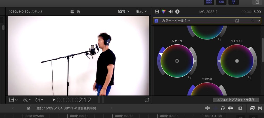
Task: Click the シャドウ brightness slider handle
Action: 195,61
